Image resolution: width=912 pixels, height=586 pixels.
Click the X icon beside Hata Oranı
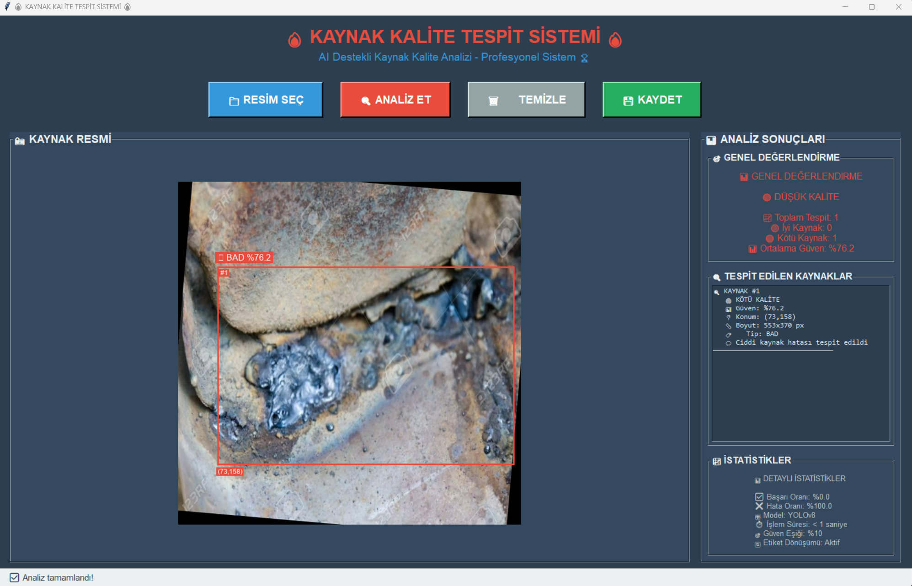click(x=759, y=506)
